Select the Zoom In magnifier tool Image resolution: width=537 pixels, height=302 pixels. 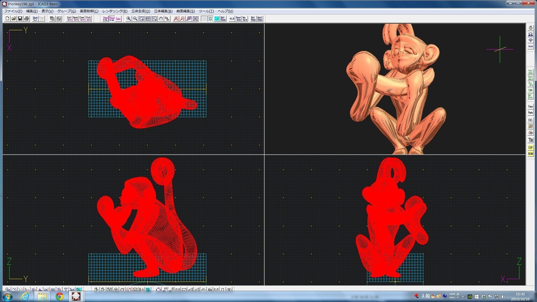pyautogui.click(x=129, y=19)
